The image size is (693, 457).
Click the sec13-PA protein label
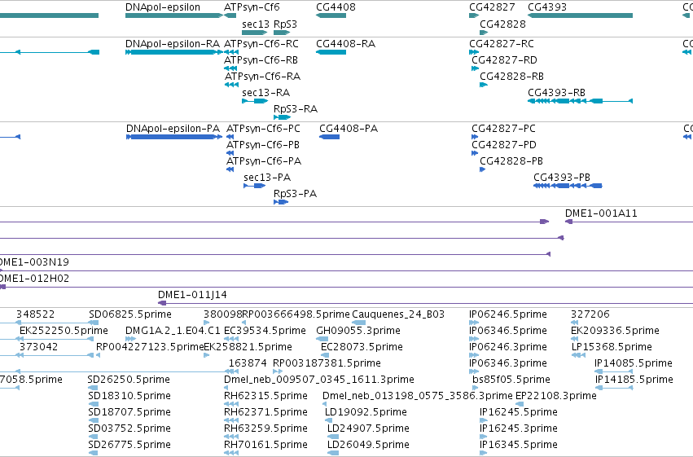(267, 178)
